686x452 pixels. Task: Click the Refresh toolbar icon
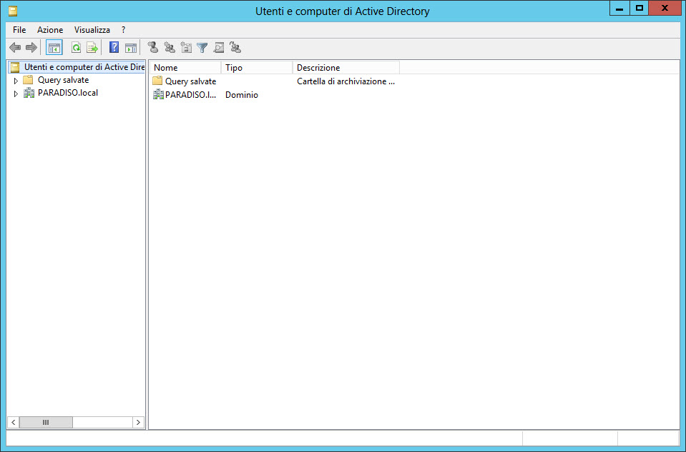click(x=76, y=48)
